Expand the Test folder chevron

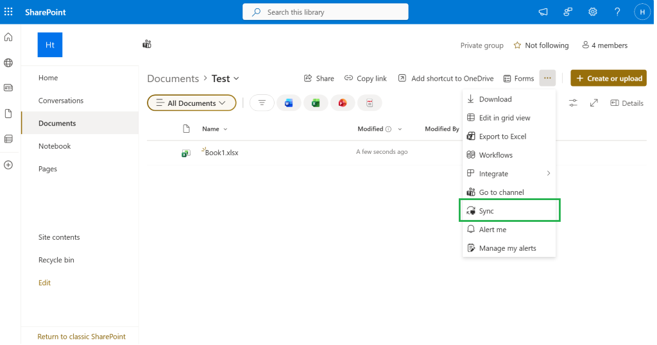(236, 78)
